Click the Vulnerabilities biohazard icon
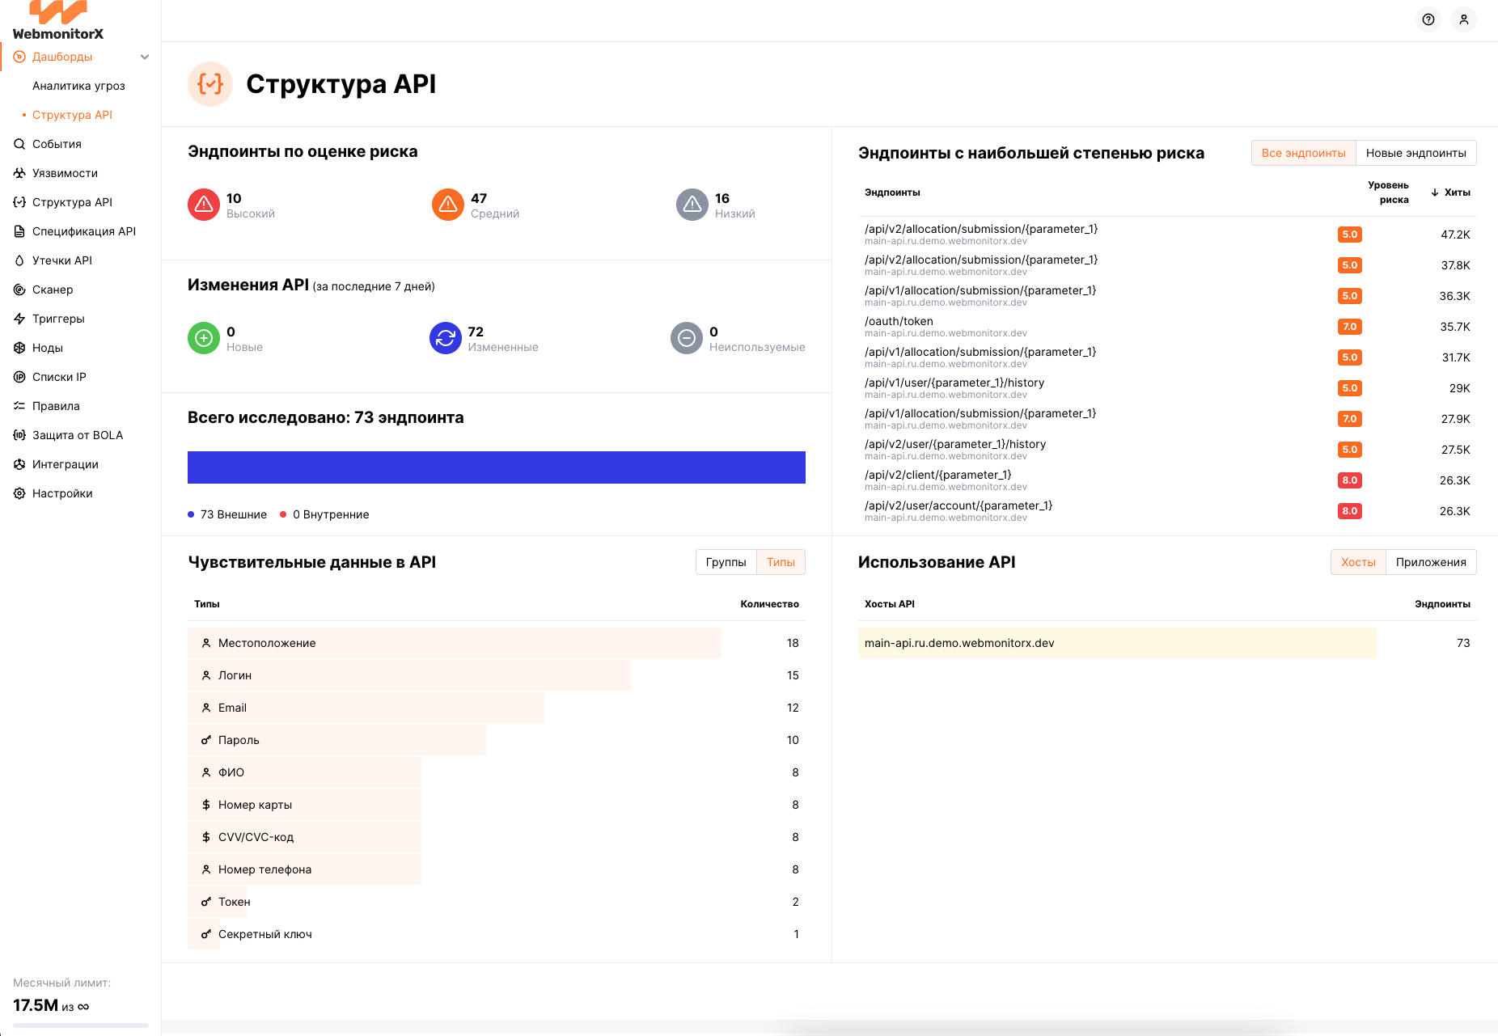1498x1036 pixels. (x=19, y=173)
